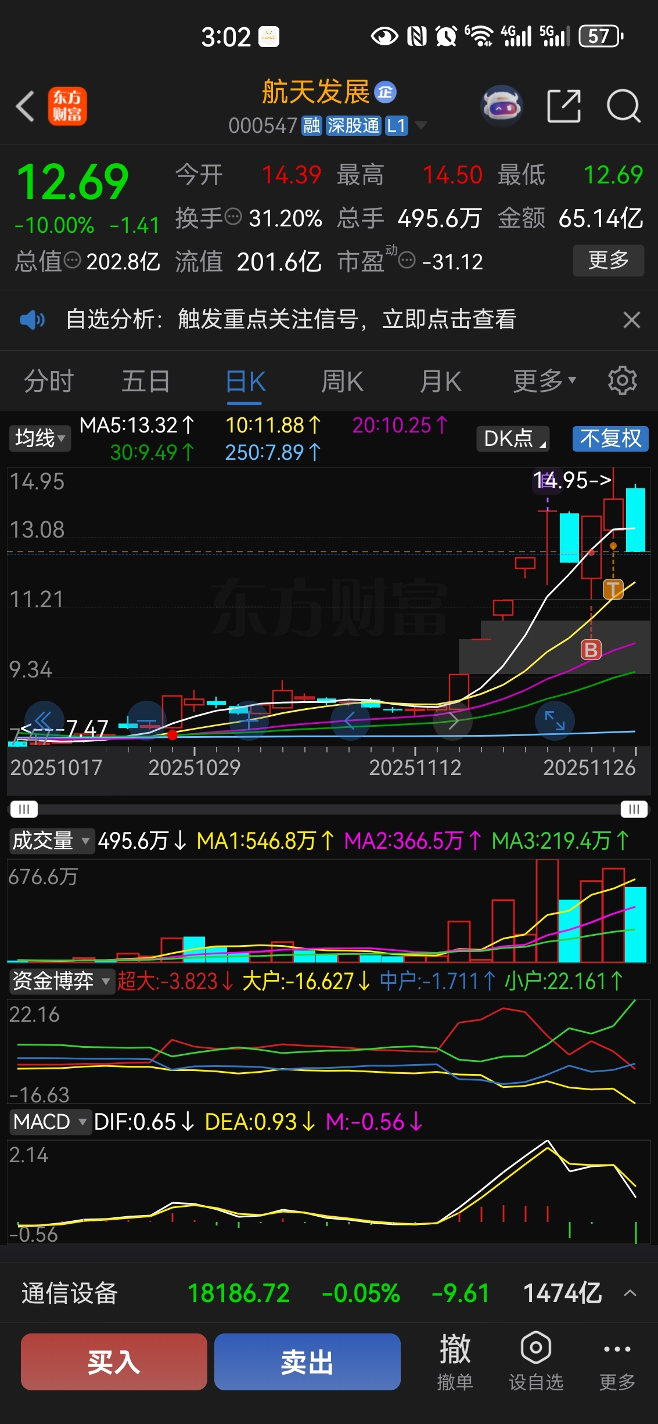The height and width of the screenshot is (1424, 658).
Task: Tap the 市盈 info icon
Action: [x=407, y=260]
